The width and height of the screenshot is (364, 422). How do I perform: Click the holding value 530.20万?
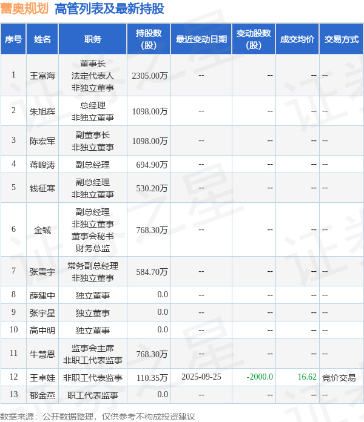pyautogui.click(x=152, y=188)
